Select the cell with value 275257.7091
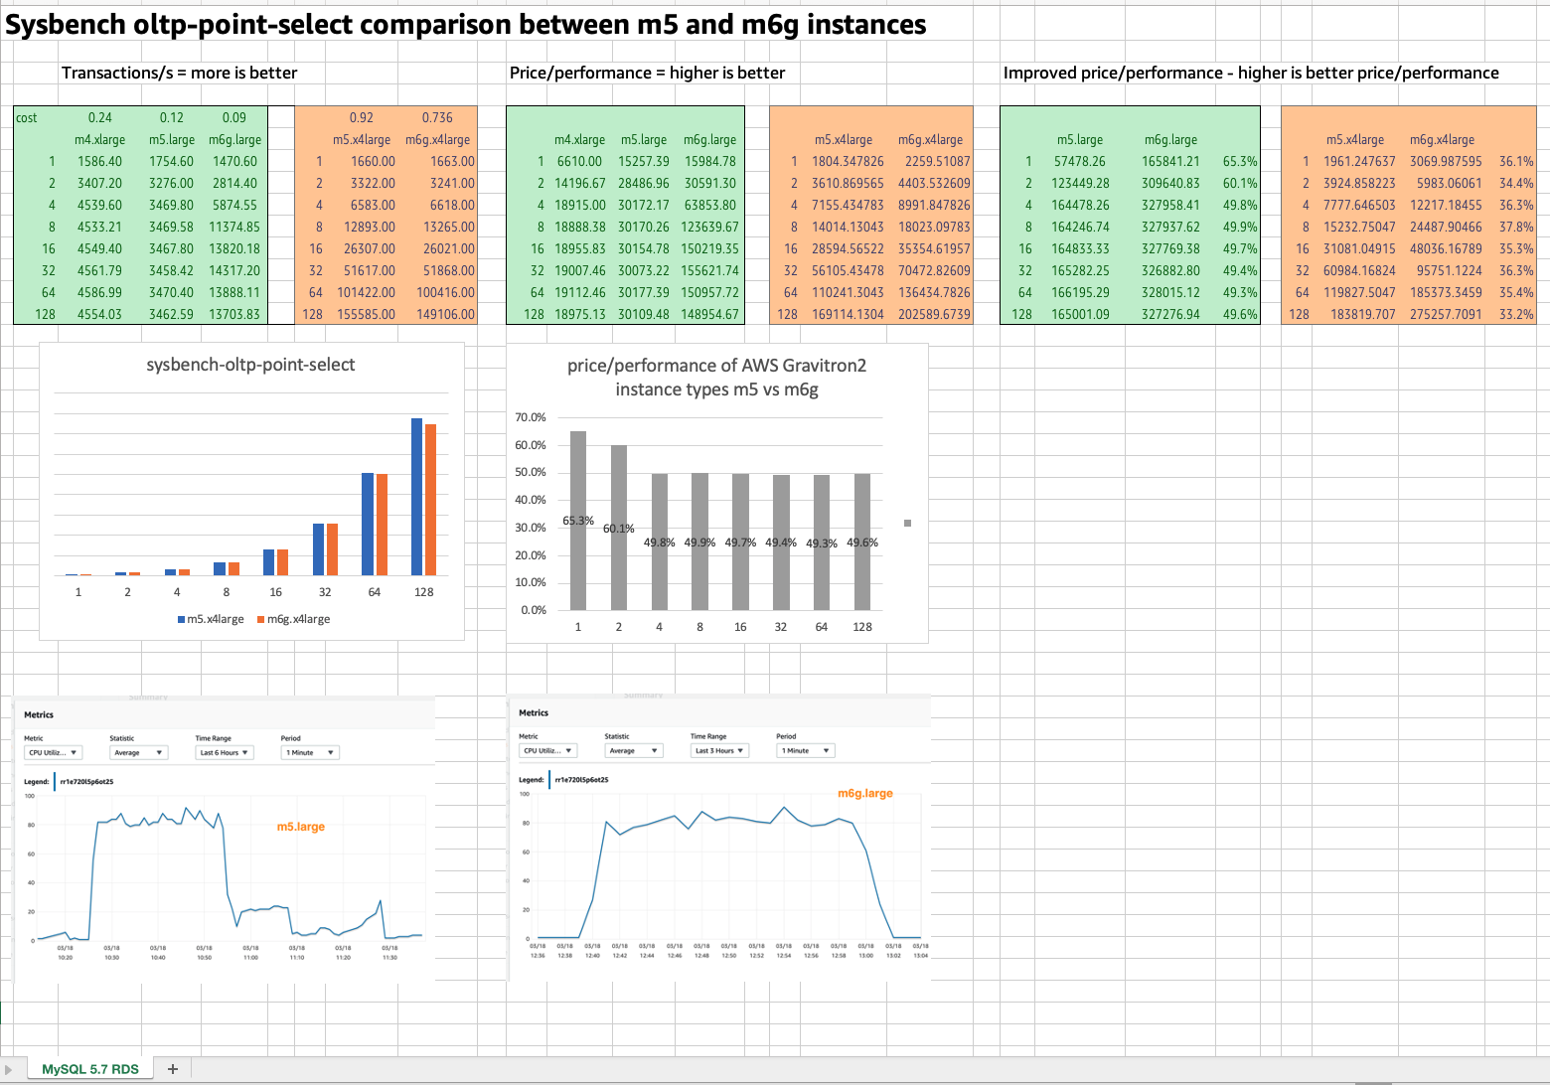1550x1085 pixels. 1446,314
